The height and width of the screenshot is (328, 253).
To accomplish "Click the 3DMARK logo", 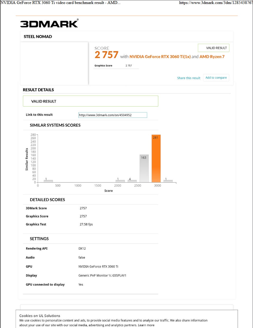I will click(x=49, y=23).
